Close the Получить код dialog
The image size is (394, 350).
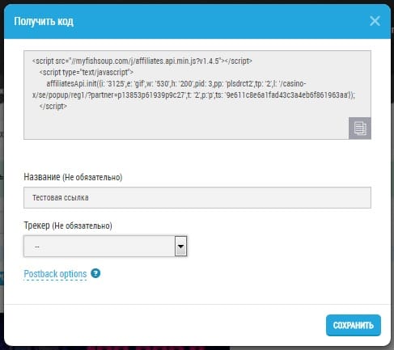375,21
